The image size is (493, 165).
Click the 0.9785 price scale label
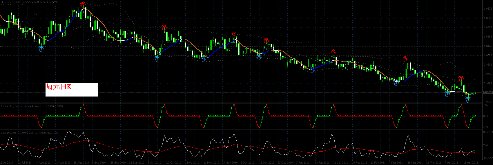tap(488, 74)
